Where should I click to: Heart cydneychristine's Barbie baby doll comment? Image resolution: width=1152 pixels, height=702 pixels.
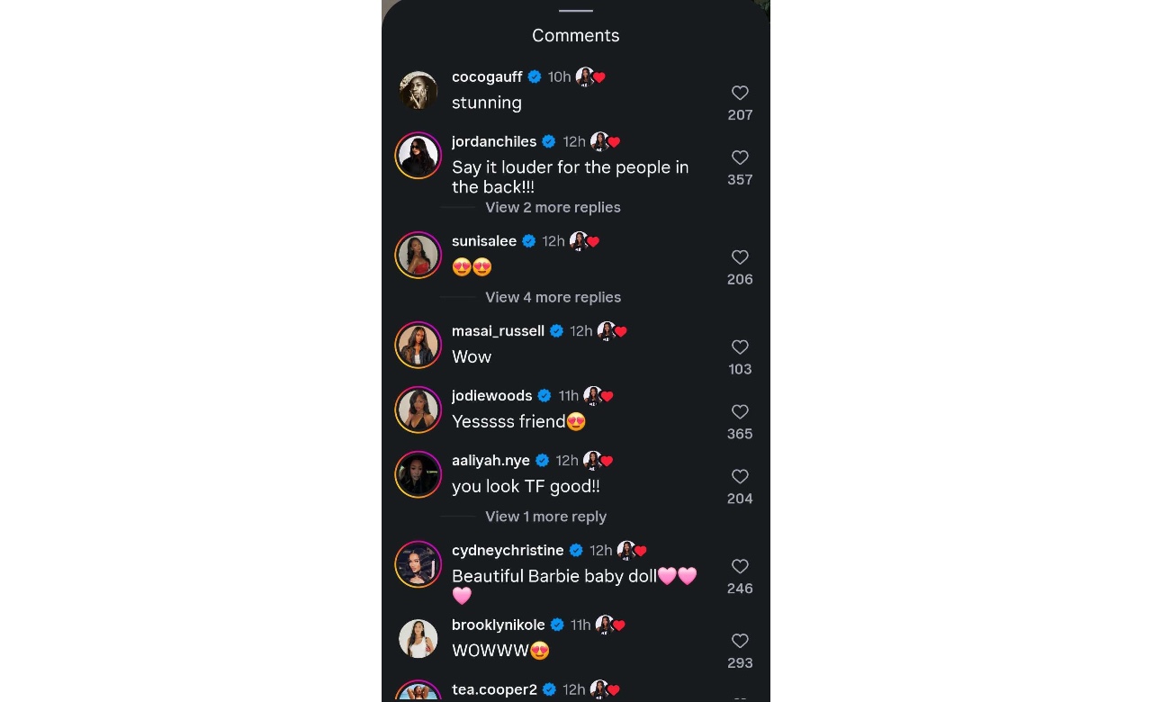point(740,567)
